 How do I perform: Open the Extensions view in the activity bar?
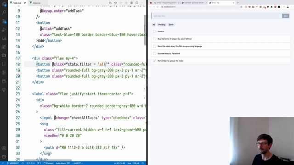pyautogui.click(x=4, y=47)
